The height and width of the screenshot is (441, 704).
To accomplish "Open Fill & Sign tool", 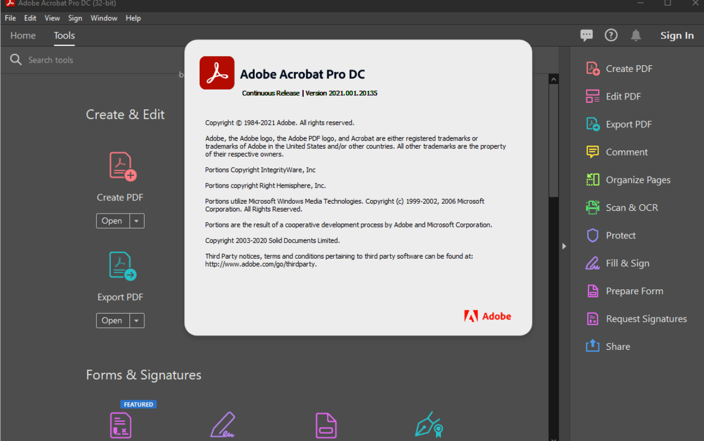I will tap(592, 263).
